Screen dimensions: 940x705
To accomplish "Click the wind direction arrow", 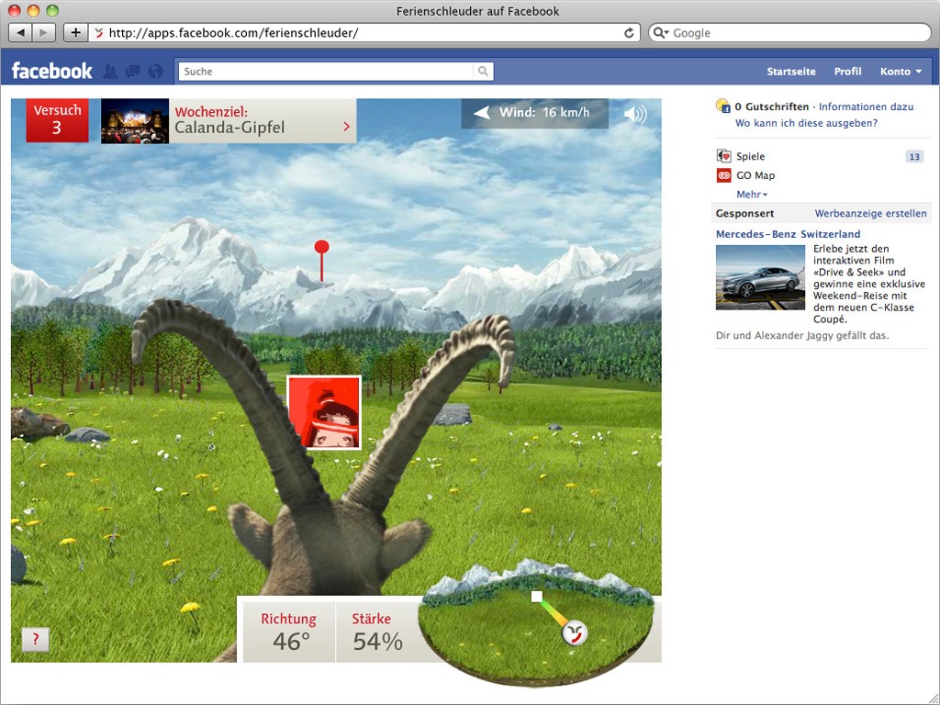I will click(481, 113).
